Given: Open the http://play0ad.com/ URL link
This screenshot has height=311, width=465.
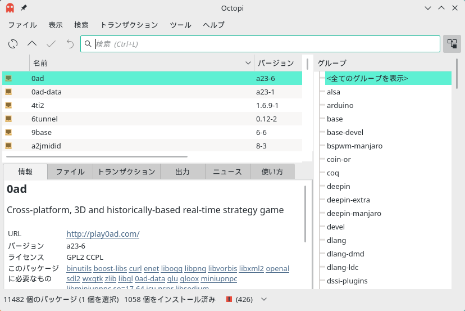Looking at the screenshot, I should [x=103, y=234].
